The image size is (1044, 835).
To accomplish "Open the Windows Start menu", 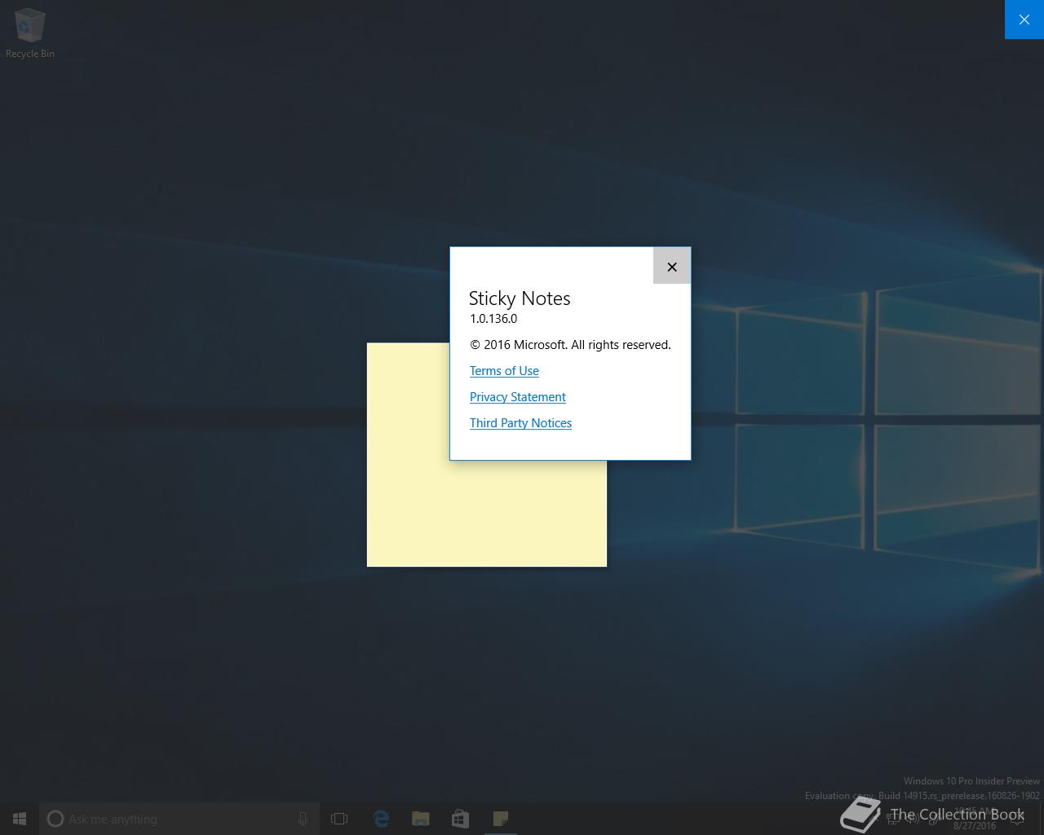I will [20, 819].
